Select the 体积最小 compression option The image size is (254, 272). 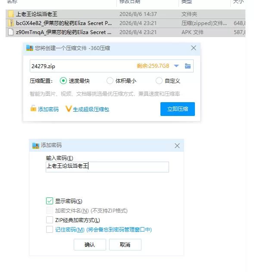click(x=110, y=81)
